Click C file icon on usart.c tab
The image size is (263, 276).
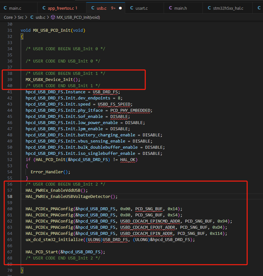pyautogui.click(x=132, y=8)
